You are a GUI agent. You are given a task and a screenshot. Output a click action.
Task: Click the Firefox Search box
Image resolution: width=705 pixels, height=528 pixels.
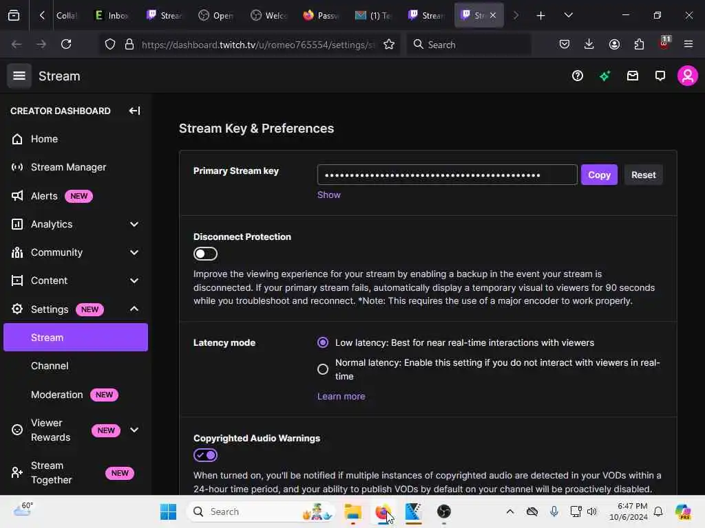[470, 45]
